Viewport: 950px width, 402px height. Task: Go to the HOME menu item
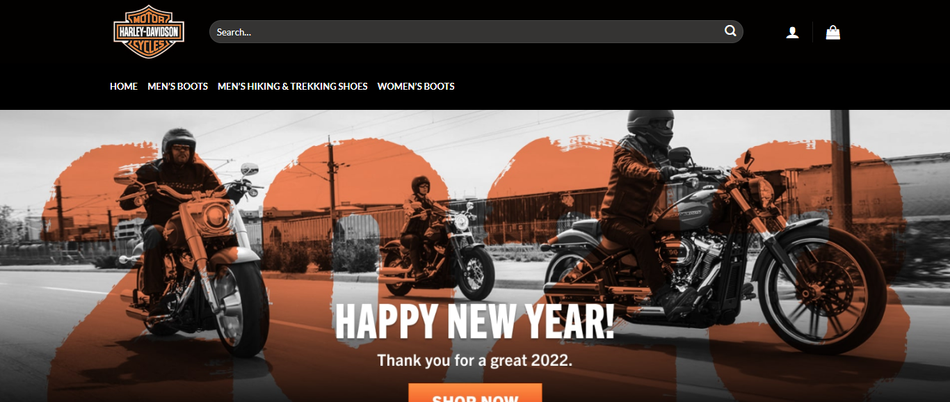(124, 86)
